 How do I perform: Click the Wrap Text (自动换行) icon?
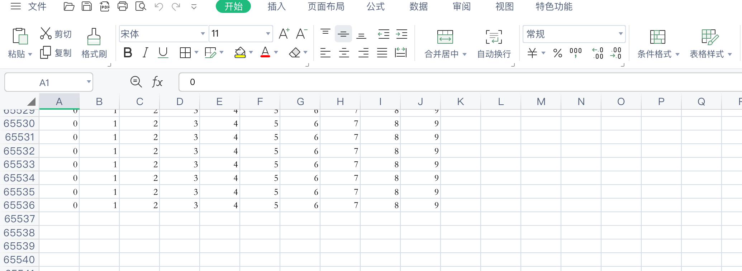(494, 37)
